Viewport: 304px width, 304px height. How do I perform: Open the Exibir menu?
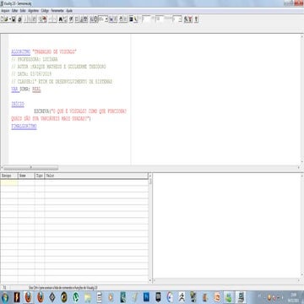point(23,11)
